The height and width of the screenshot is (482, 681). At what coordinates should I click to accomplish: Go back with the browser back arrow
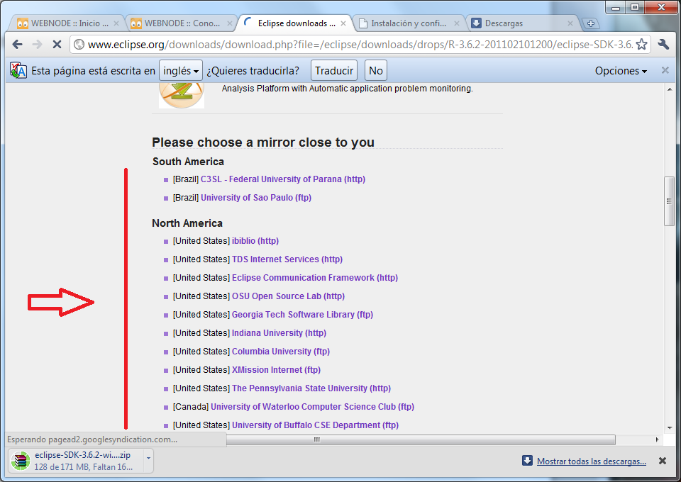point(17,44)
